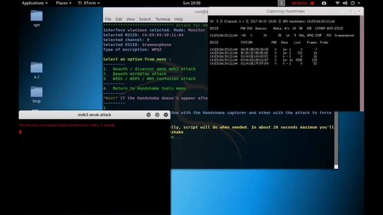Click the red cursor block in mdk3 window
This screenshot has height=215, width=383.
(20, 132)
